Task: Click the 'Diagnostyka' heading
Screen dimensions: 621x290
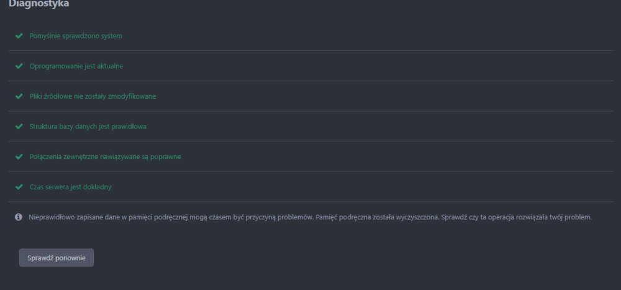Action: tap(39, 4)
